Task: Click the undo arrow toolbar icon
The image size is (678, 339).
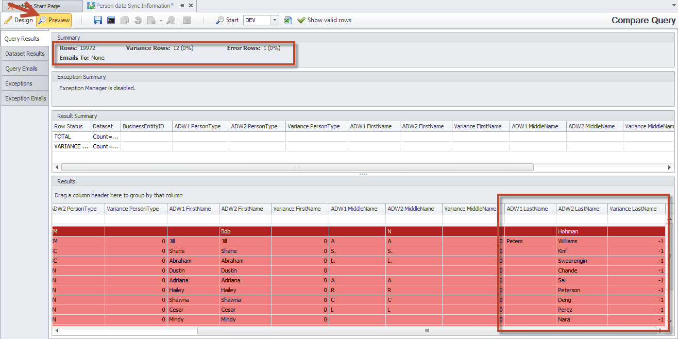Action: tap(138, 20)
